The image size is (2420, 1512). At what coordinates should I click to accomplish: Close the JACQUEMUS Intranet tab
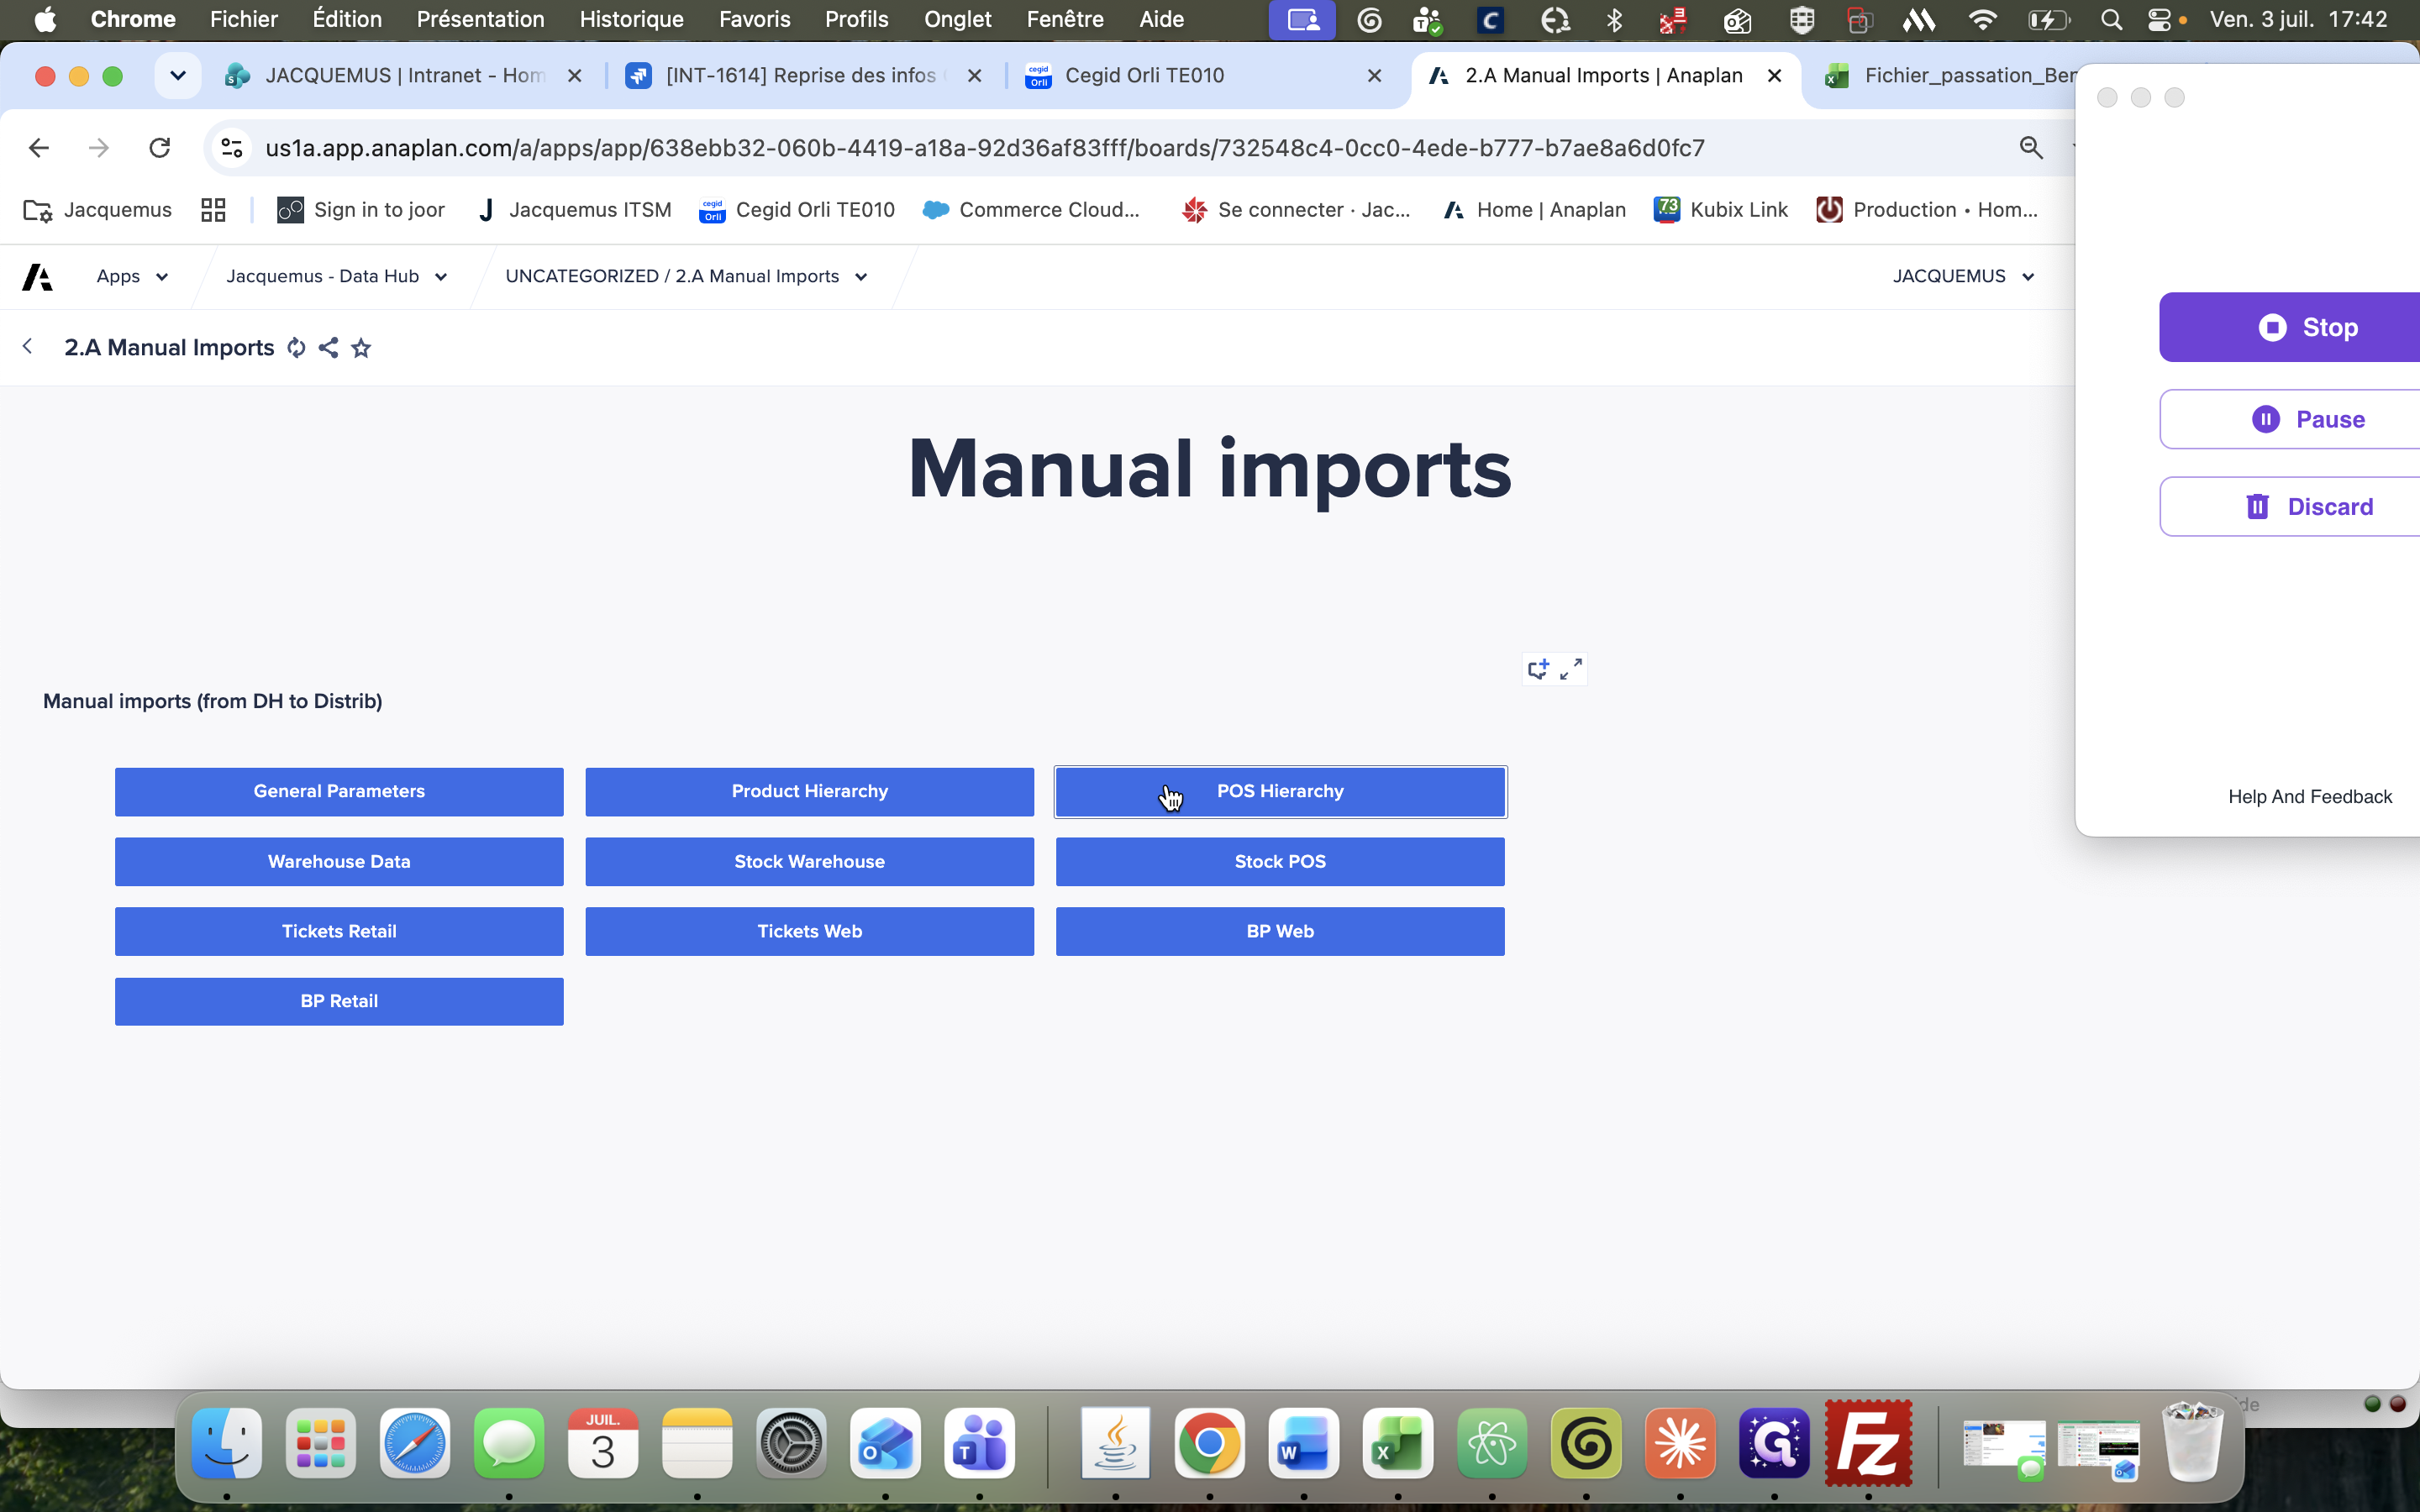(x=575, y=76)
